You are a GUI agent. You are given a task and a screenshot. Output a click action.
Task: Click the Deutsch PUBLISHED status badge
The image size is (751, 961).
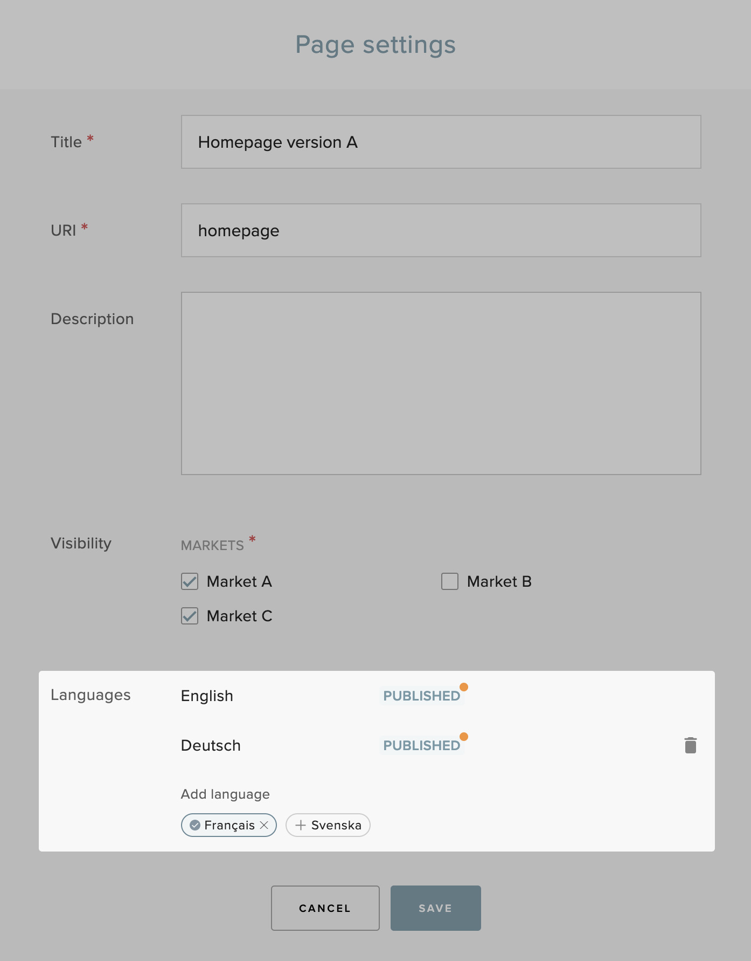tap(422, 745)
